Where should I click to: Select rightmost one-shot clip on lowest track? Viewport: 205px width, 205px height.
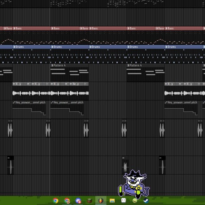(x=162, y=165)
